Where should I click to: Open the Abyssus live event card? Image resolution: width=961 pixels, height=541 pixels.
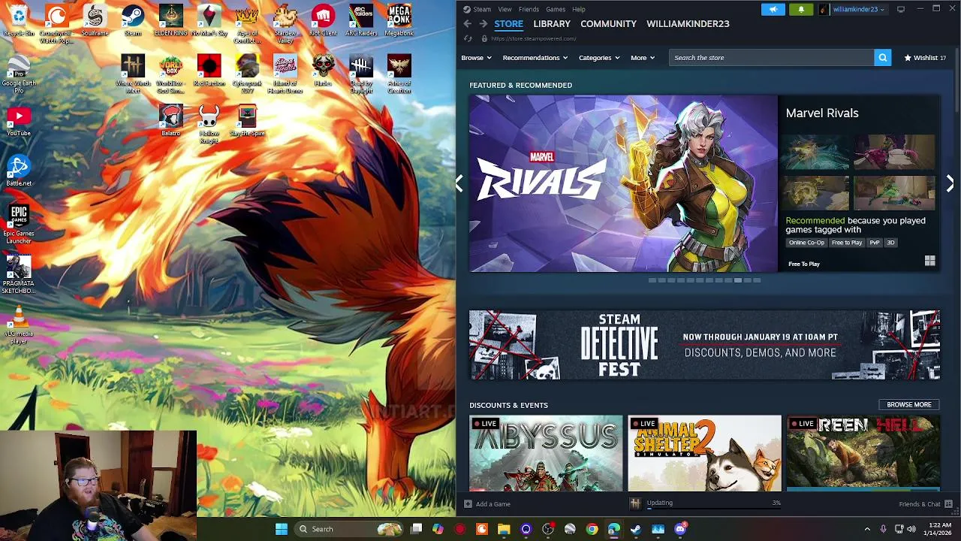tap(546, 453)
